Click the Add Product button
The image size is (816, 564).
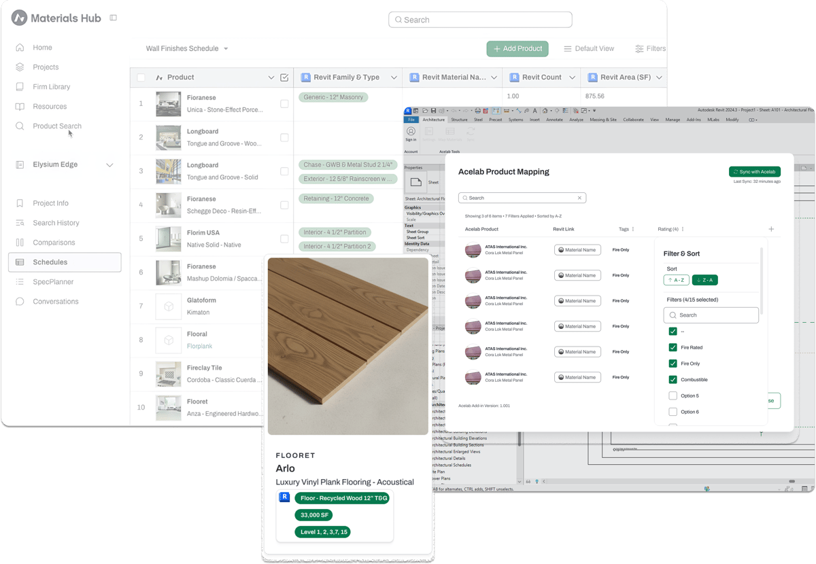(x=517, y=48)
